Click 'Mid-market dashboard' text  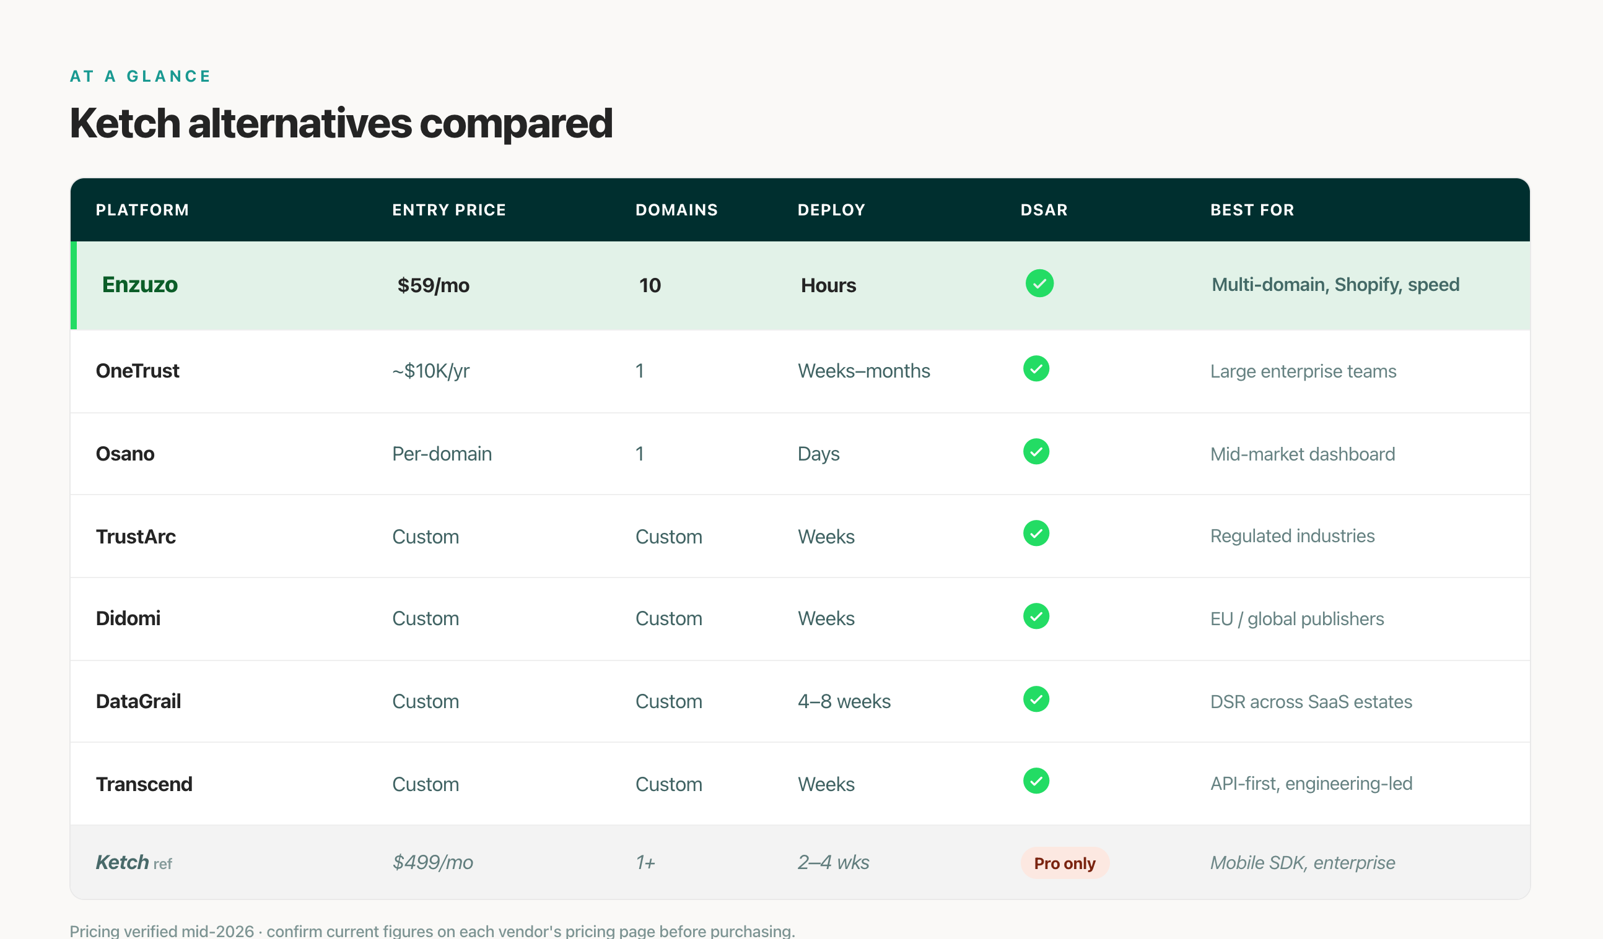point(1303,453)
